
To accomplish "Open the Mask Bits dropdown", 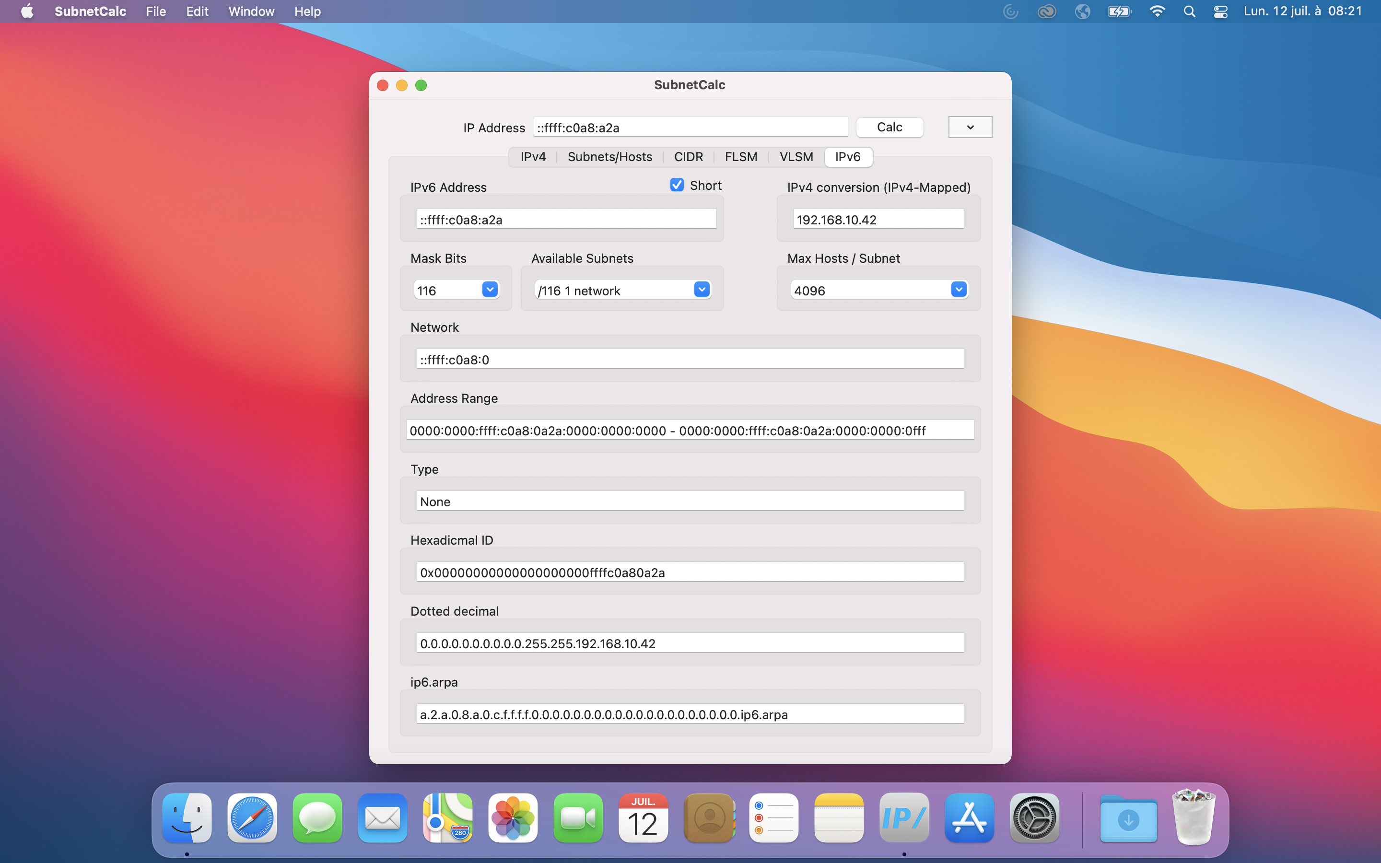I will point(489,290).
